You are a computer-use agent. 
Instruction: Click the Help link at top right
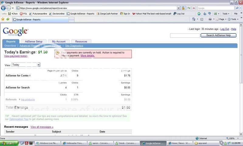click(x=234, y=29)
